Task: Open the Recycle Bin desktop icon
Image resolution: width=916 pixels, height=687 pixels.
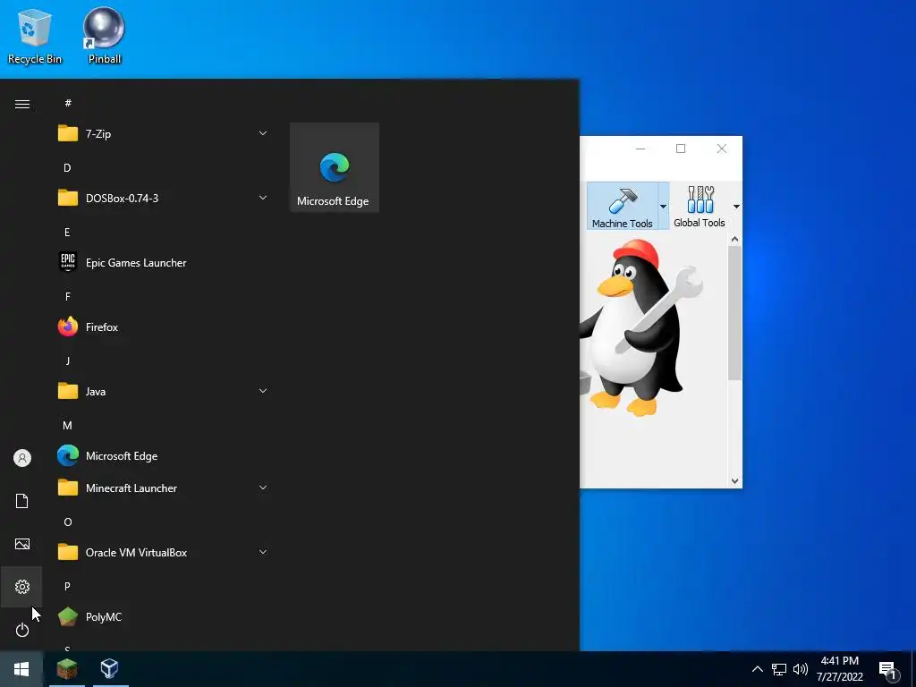Action: pyautogui.click(x=35, y=36)
